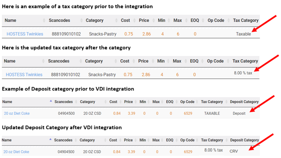Click Tax Category header in first table
The height and width of the screenshot is (158, 281).
pos(246,20)
